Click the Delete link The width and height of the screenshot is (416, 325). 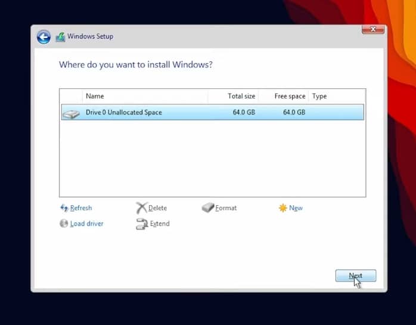[157, 208]
